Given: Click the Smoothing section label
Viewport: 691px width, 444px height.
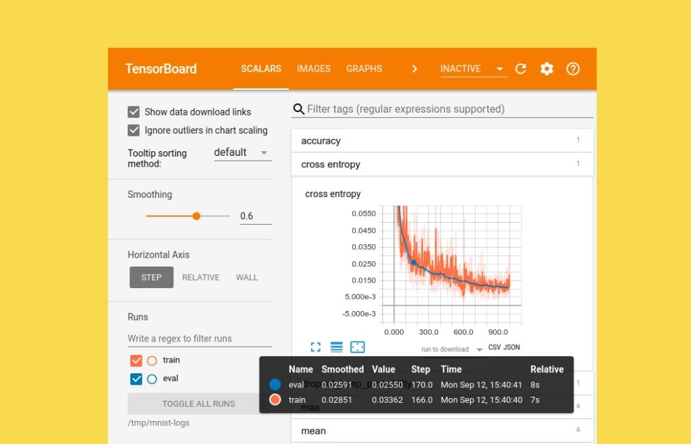Looking at the screenshot, I should click(150, 195).
